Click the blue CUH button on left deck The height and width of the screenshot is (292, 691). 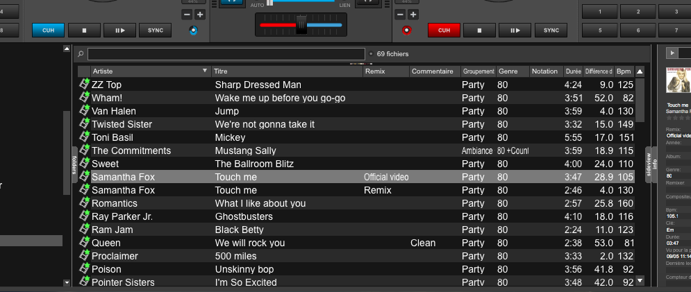coord(49,31)
